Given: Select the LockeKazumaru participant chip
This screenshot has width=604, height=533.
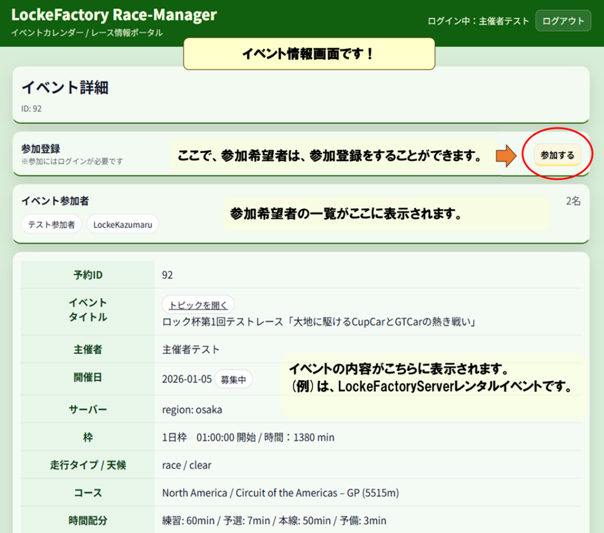Looking at the screenshot, I should pyautogui.click(x=123, y=224).
